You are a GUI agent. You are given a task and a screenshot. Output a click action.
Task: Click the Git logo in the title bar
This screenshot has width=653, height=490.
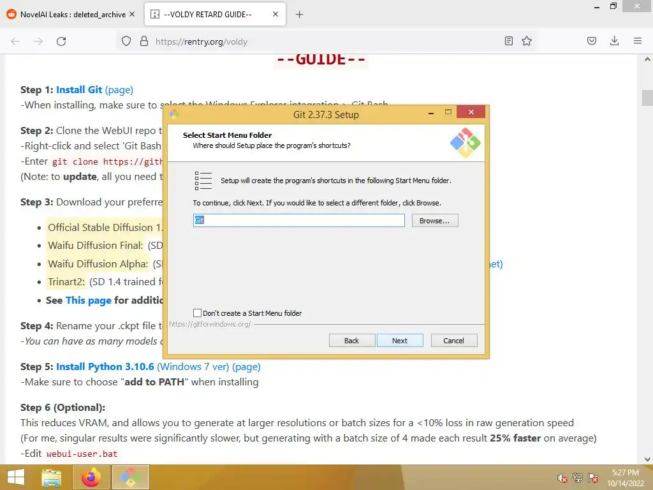[x=174, y=114]
